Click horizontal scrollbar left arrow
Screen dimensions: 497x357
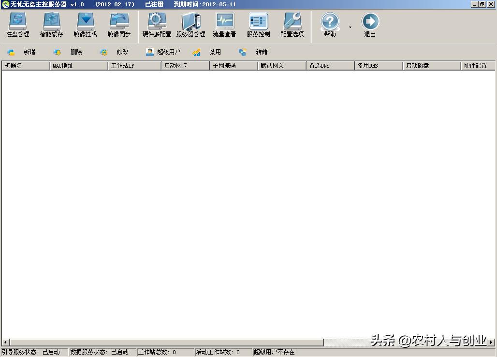(5, 342)
